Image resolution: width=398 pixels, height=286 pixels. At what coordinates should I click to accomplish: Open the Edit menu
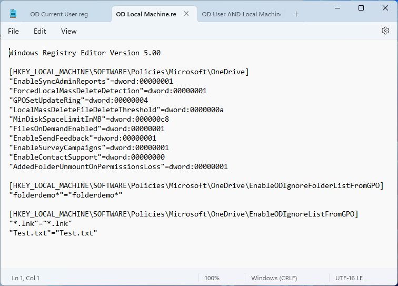[x=40, y=31]
